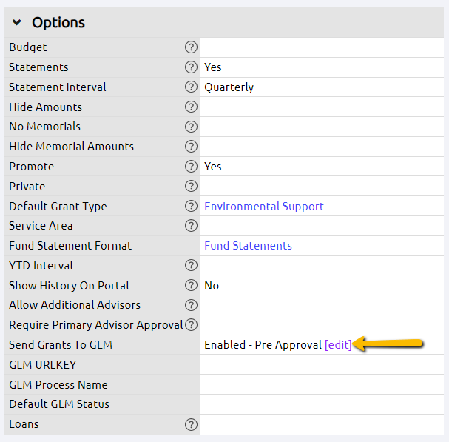Show help for Private option
The image size is (449, 442).
pos(191,186)
